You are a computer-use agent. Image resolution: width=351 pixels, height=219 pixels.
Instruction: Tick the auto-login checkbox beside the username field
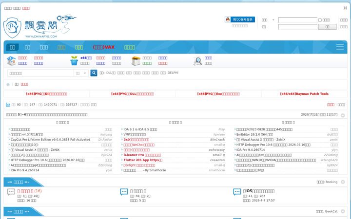coord(320,20)
